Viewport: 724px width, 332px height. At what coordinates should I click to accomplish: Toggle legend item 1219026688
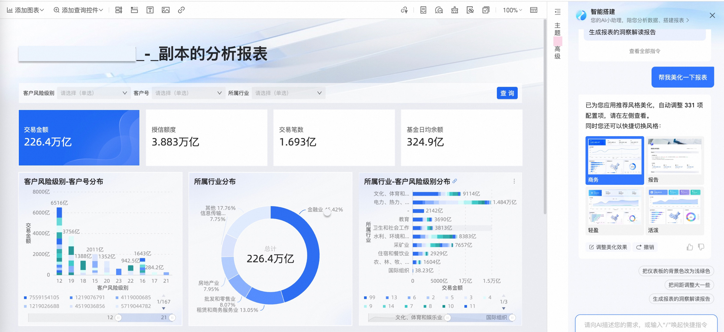point(42,306)
